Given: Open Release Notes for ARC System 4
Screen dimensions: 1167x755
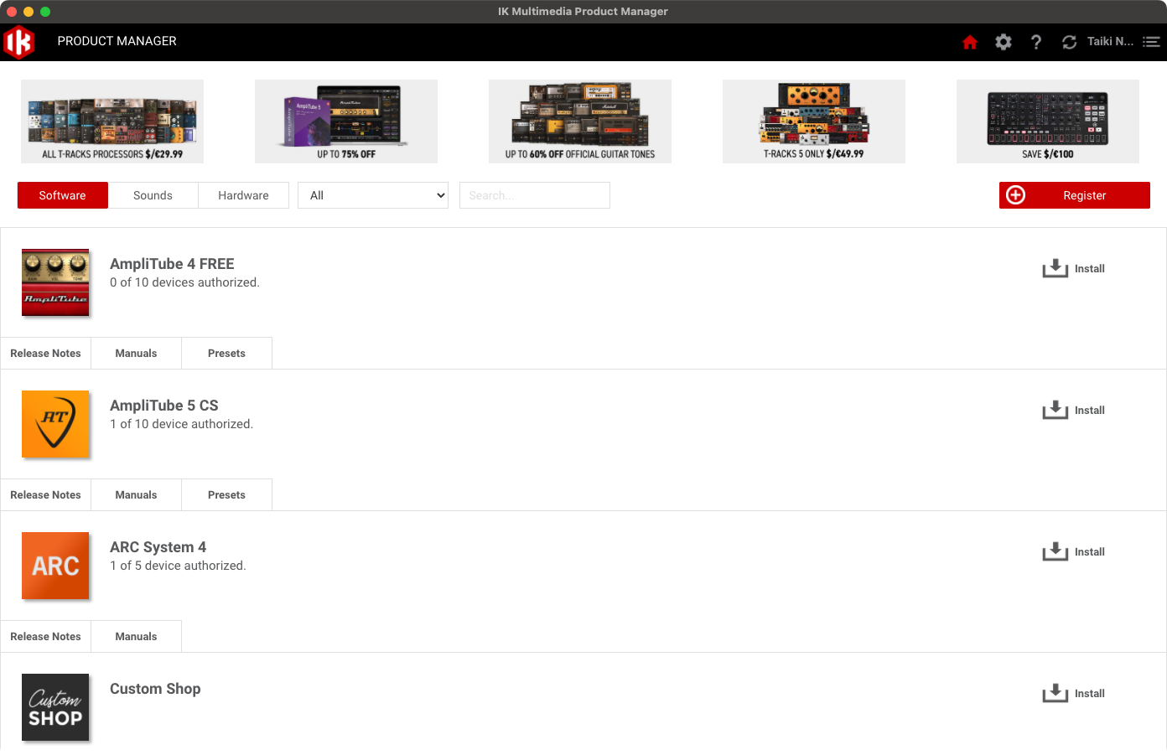Looking at the screenshot, I should [x=45, y=637].
